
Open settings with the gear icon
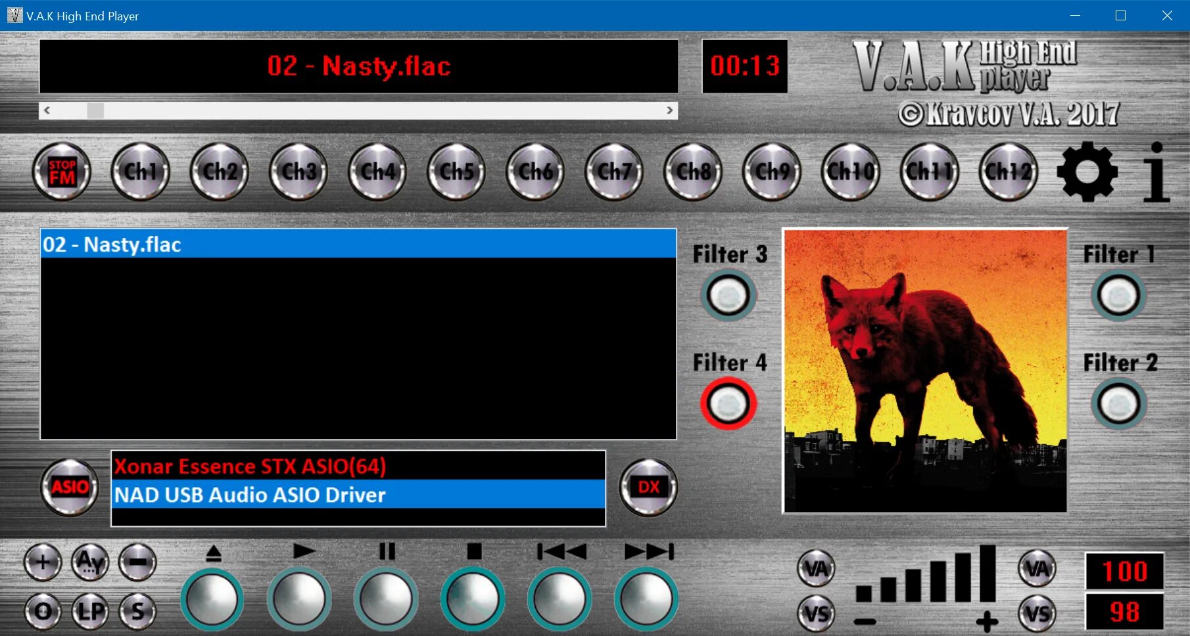tap(1087, 172)
